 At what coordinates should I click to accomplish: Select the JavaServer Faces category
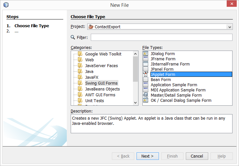[x=101, y=66]
